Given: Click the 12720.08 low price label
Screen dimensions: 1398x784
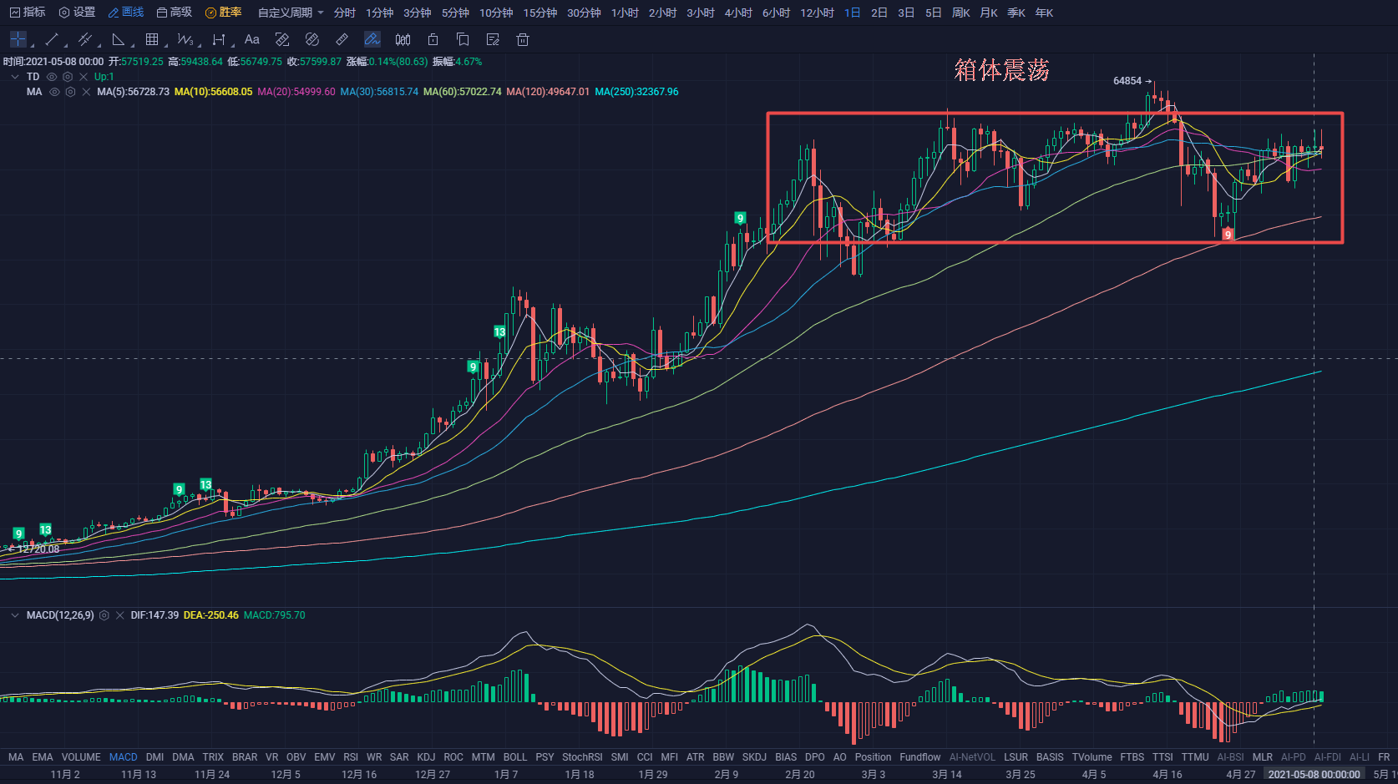Looking at the screenshot, I should point(38,549).
